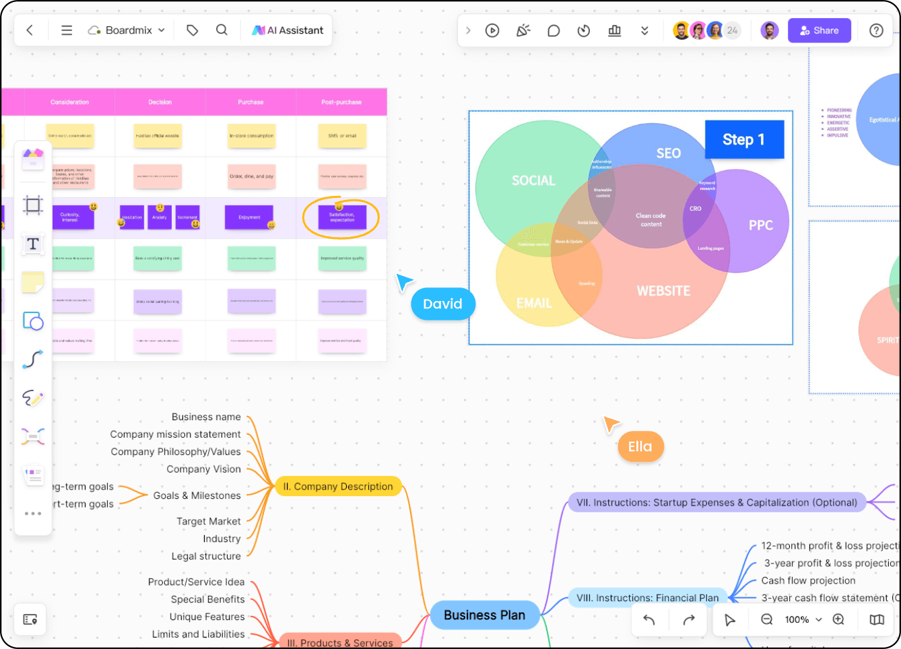Select the Decision column header
901x649 pixels.
(160, 102)
